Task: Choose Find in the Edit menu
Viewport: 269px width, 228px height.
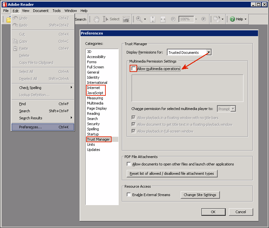Action: click(x=43, y=104)
